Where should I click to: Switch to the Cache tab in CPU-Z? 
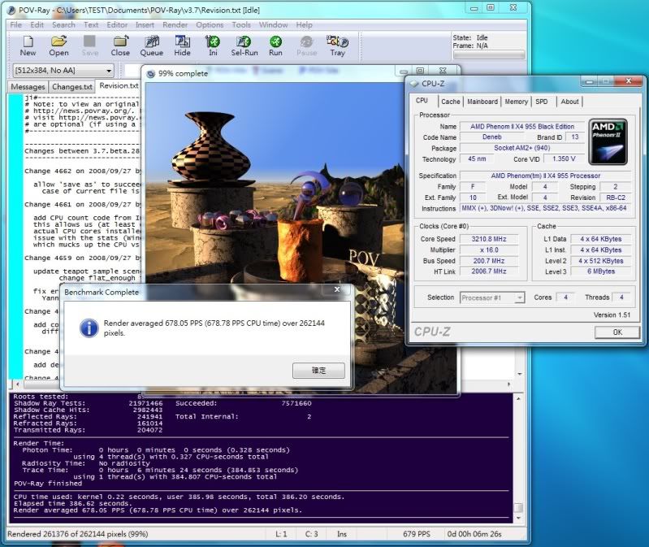(450, 102)
